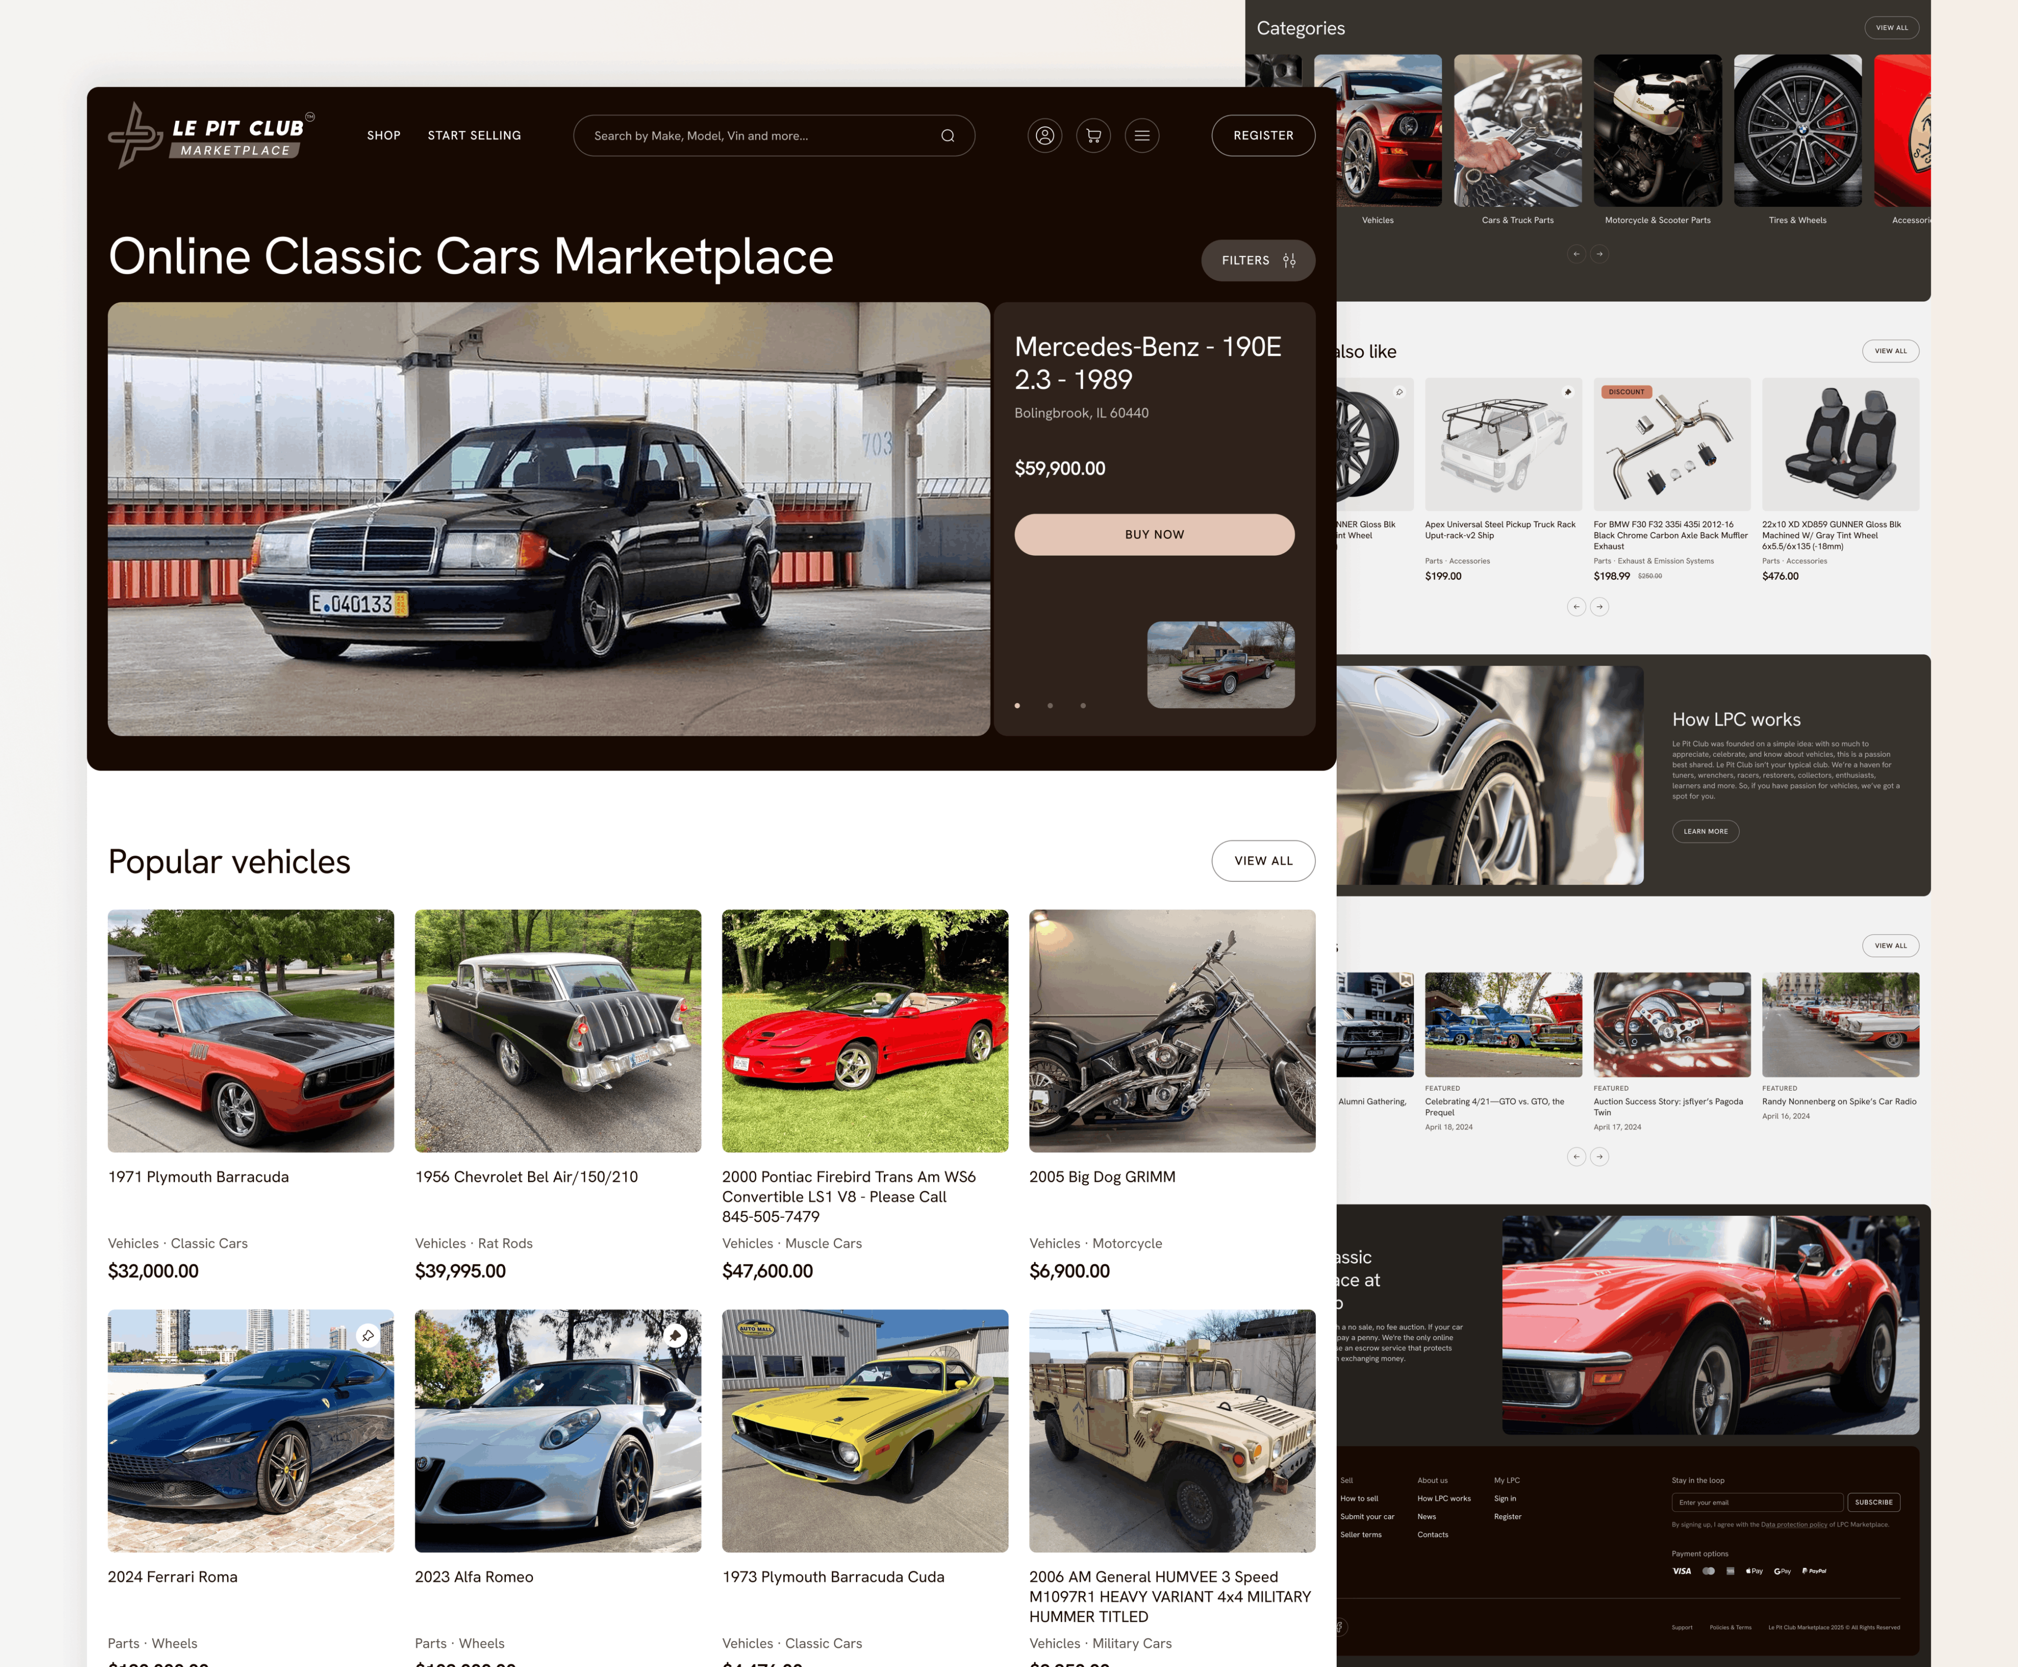2018x1667 pixels.
Task: Focus the 'Search by Make, Model' field
Action: click(774, 135)
